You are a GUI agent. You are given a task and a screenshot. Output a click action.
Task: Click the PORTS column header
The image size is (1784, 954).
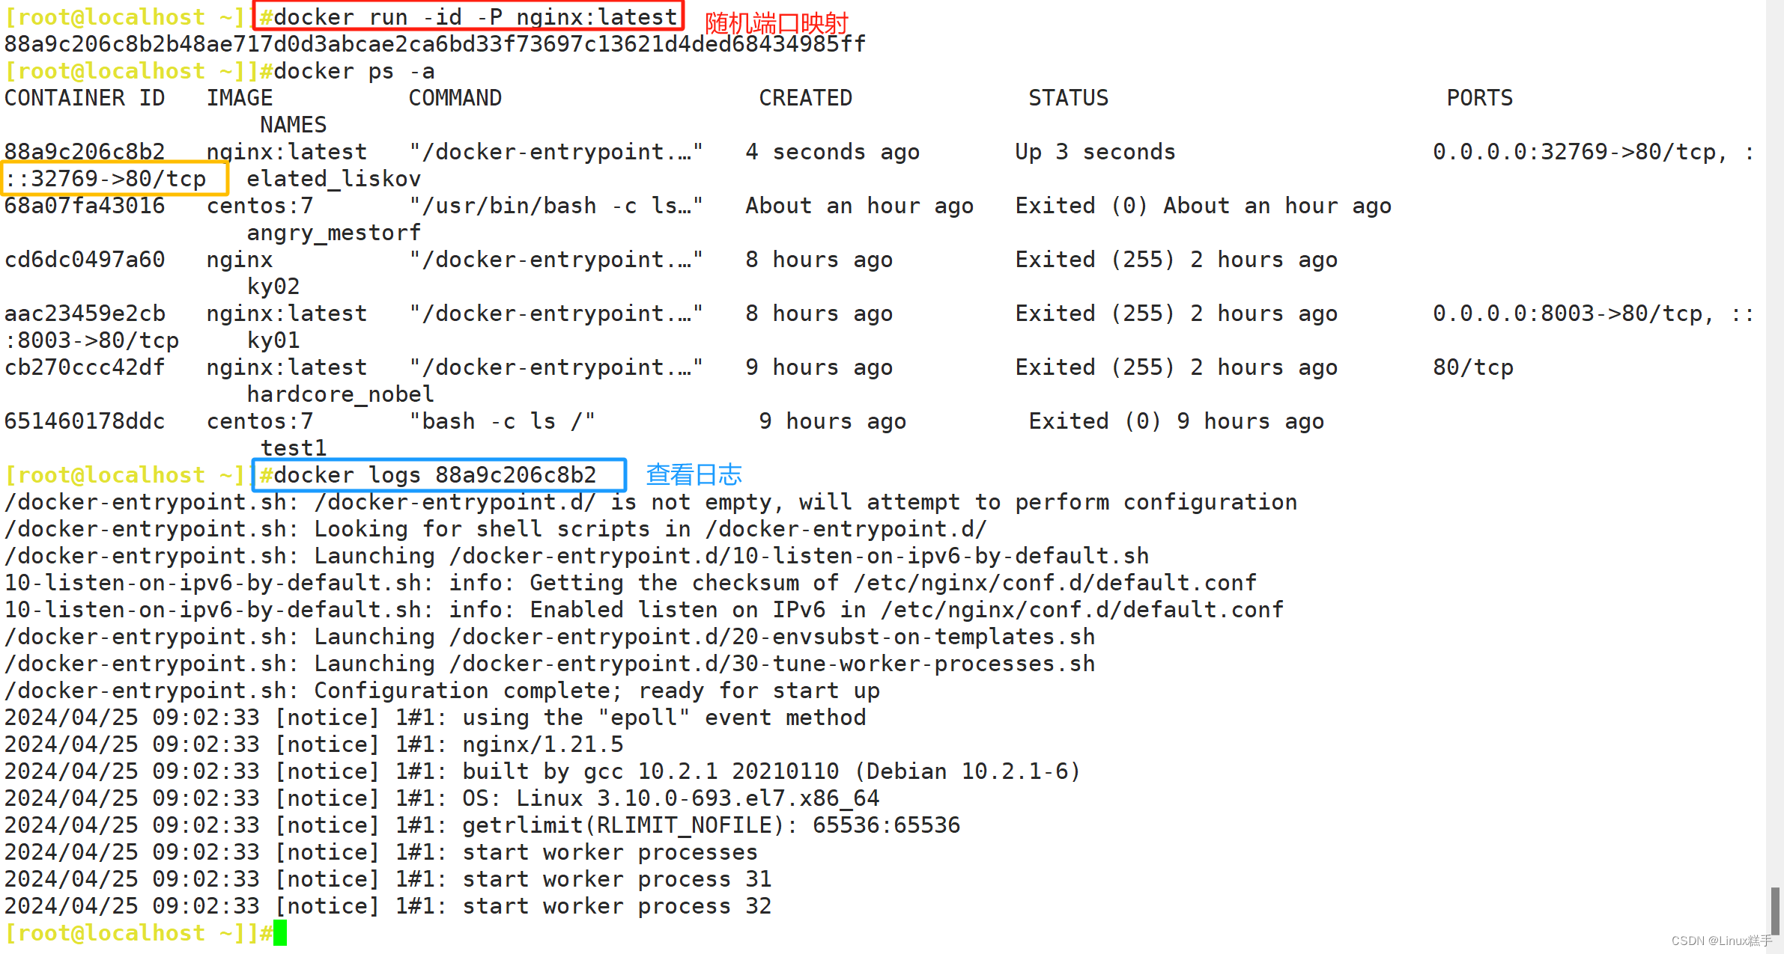pos(1479,98)
